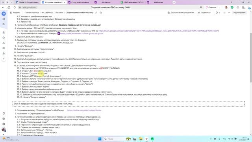
Task: Go back with browser back arrow
Action: click(3, 7)
